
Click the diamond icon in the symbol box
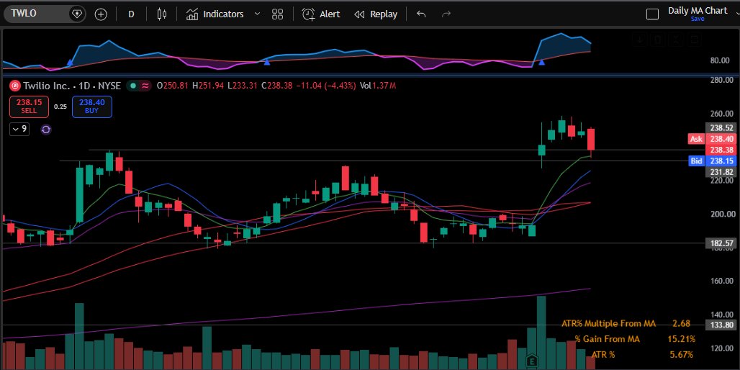click(76, 14)
